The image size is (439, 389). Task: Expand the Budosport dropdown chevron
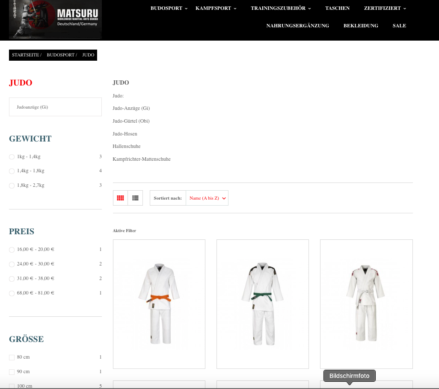pos(186,9)
